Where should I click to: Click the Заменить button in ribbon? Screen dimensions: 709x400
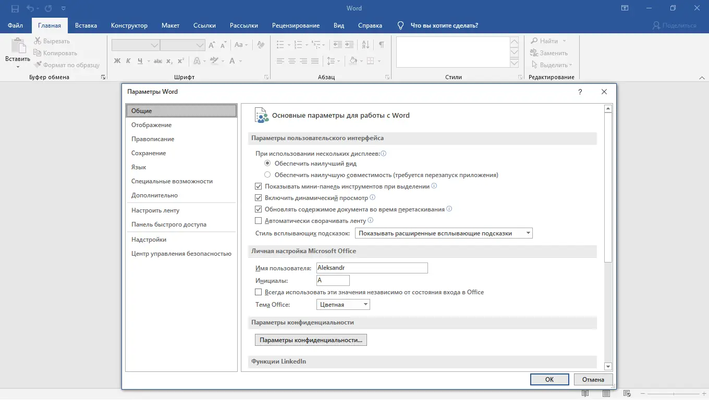click(x=549, y=53)
